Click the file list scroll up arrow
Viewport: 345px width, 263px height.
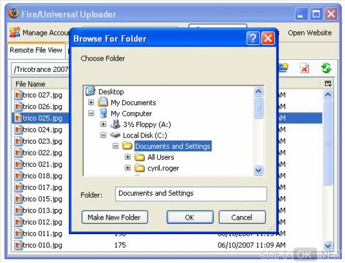328,95
